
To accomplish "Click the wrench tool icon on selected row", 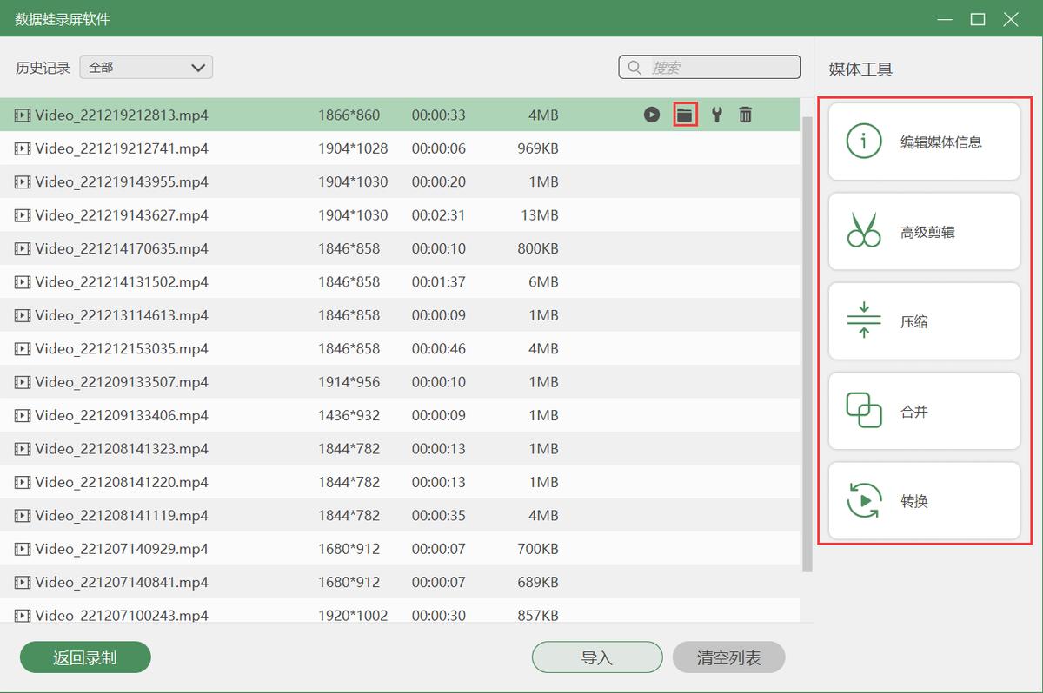I will point(716,114).
